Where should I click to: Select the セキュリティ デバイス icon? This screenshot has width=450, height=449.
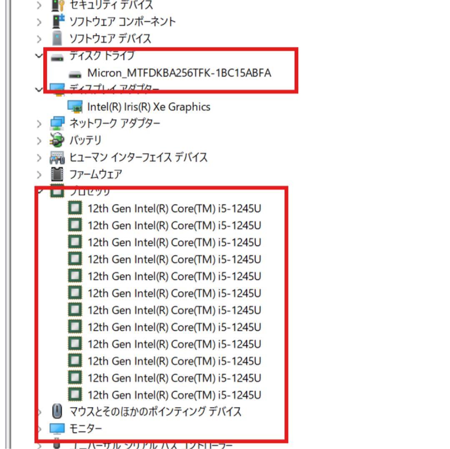56,5
